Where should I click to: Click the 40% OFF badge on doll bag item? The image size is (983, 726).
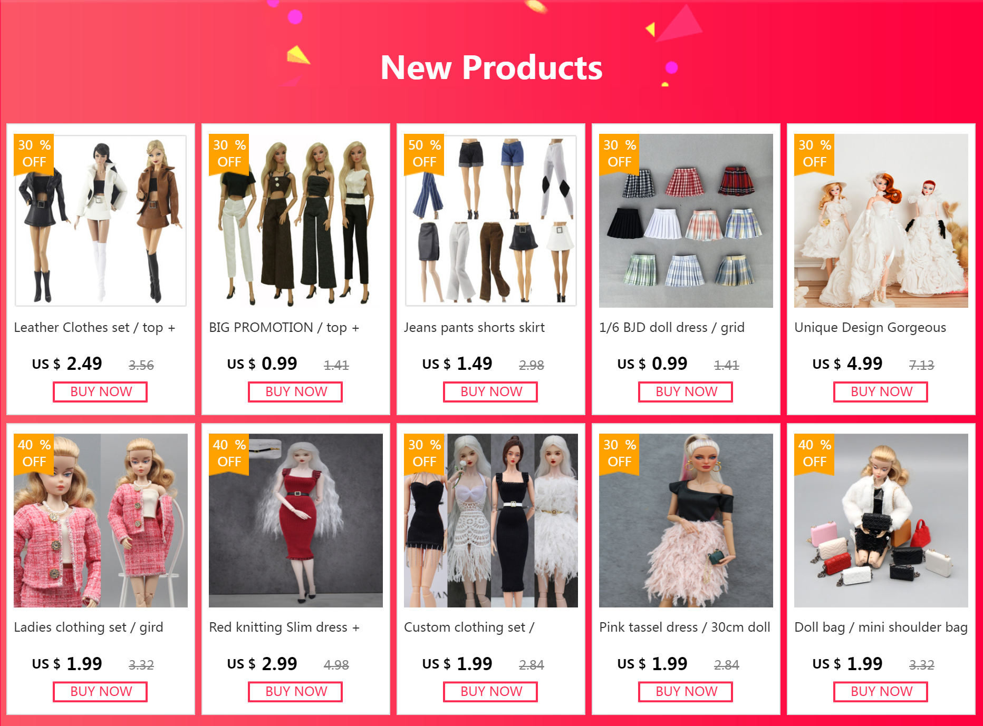pyautogui.click(x=814, y=454)
